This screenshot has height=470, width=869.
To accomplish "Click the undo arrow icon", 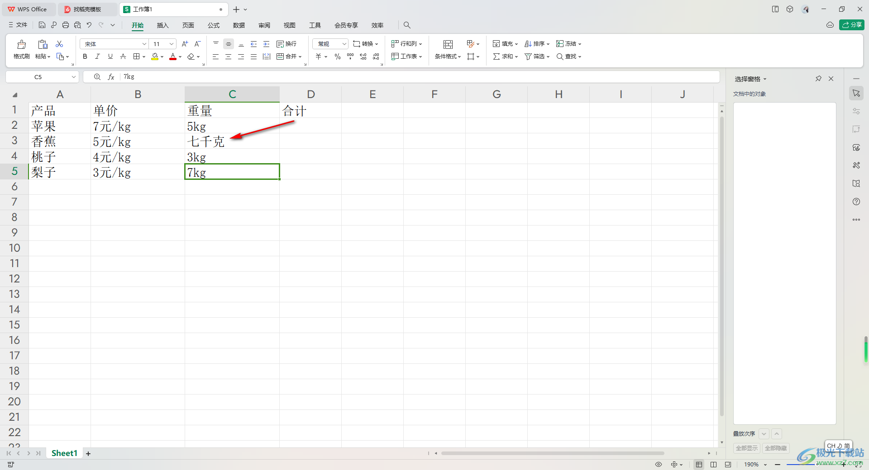I will coord(89,25).
